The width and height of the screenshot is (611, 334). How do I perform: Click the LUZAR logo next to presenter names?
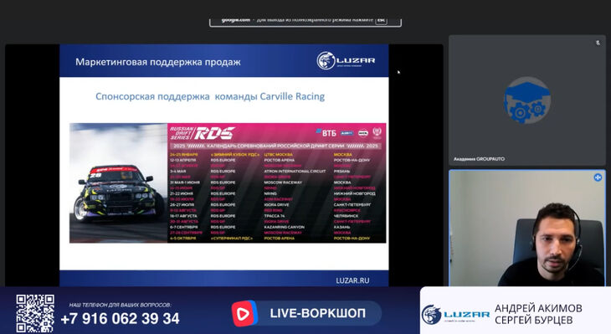(x=455, y=314)
